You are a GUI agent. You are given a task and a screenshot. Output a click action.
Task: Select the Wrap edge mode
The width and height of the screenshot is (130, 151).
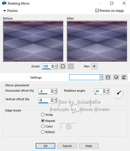[x=43, y=115]
